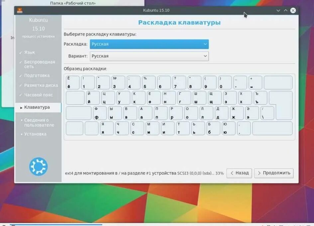Select the Подготовка step in sidebar

tap(37, 75)
